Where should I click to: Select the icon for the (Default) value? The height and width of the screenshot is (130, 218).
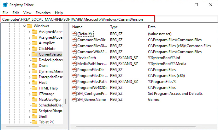point(74,34)
